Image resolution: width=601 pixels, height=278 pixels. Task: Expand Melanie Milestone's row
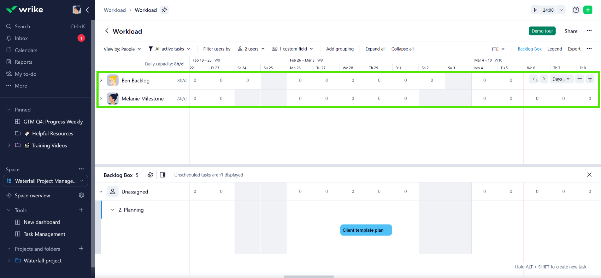point(101,98)
